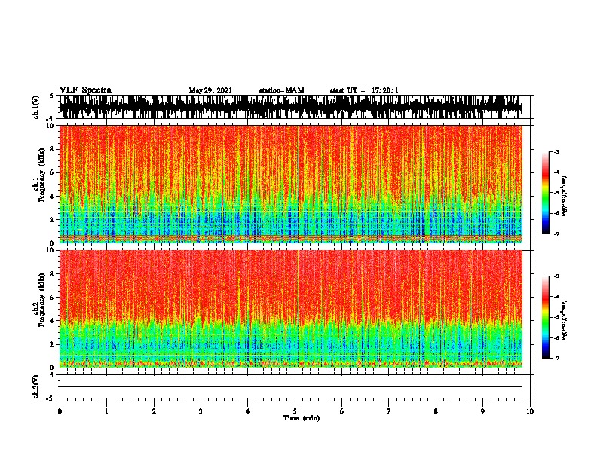Screen dimensions: 597x461
Task: Click the ch.1 color bar log(PSD) label
Action: [564, 196]
